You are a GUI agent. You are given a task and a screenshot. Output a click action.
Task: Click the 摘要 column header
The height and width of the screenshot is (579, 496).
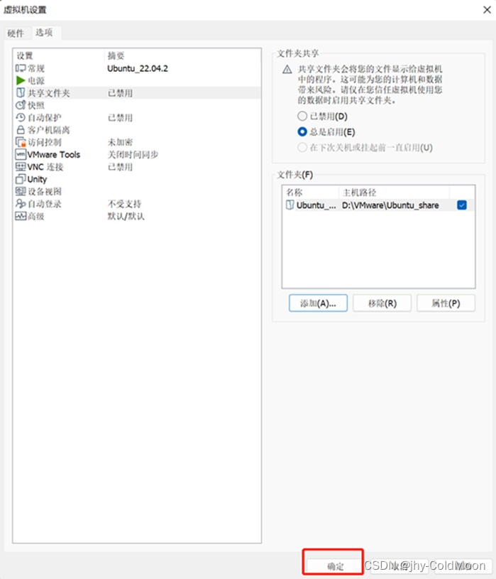(116, 55)
